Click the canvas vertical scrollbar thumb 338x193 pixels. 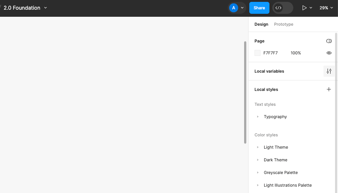(x=245, y=92)
